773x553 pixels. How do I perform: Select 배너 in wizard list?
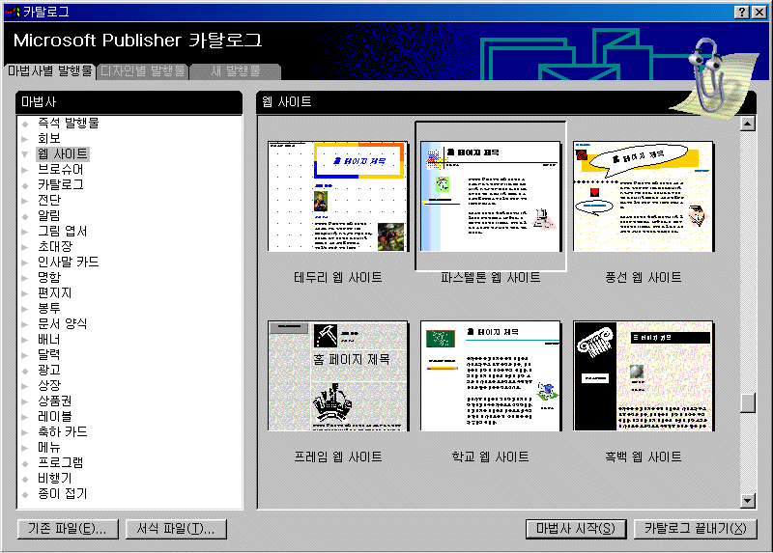[49, 340]
